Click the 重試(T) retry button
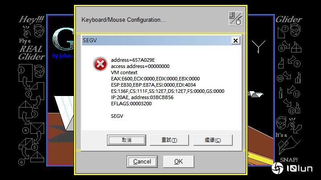Viewport: 321px width, 180px height. (169, 140)
